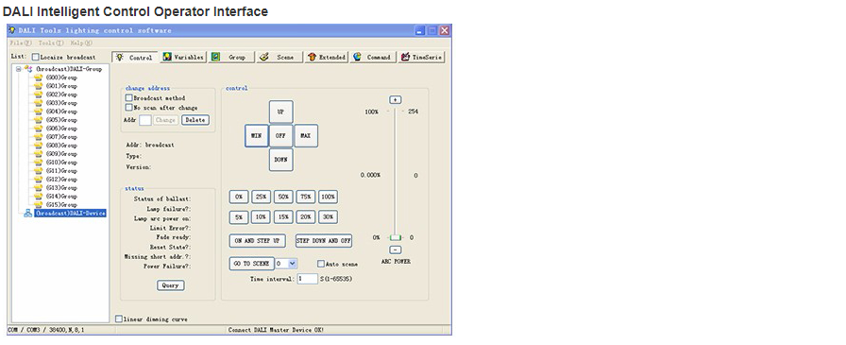This screenshot has height=345, width=846.
Task: Click the Query button
Action: click(x=171, y=285)
